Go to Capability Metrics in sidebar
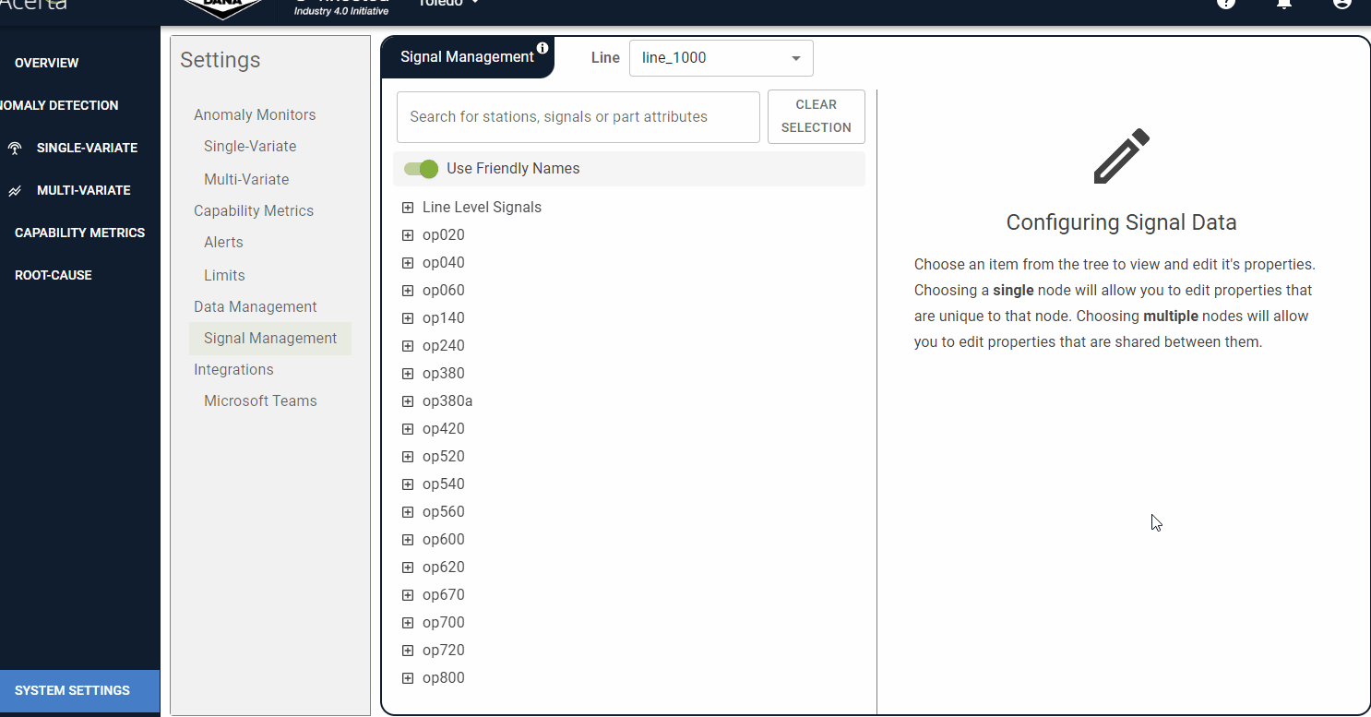This screenshot has width=1371, height=717. pyautogui.click(x=79, y=233)
